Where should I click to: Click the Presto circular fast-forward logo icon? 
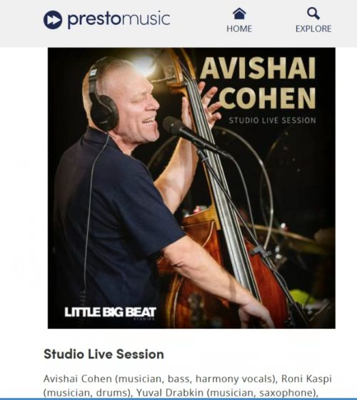[x=53, y=20]
